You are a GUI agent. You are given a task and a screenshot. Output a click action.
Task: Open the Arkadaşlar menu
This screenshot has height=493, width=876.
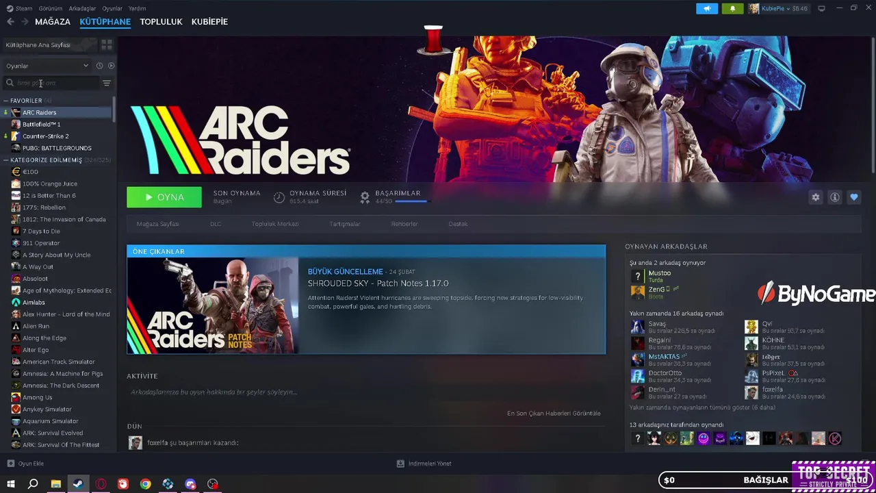83,8
